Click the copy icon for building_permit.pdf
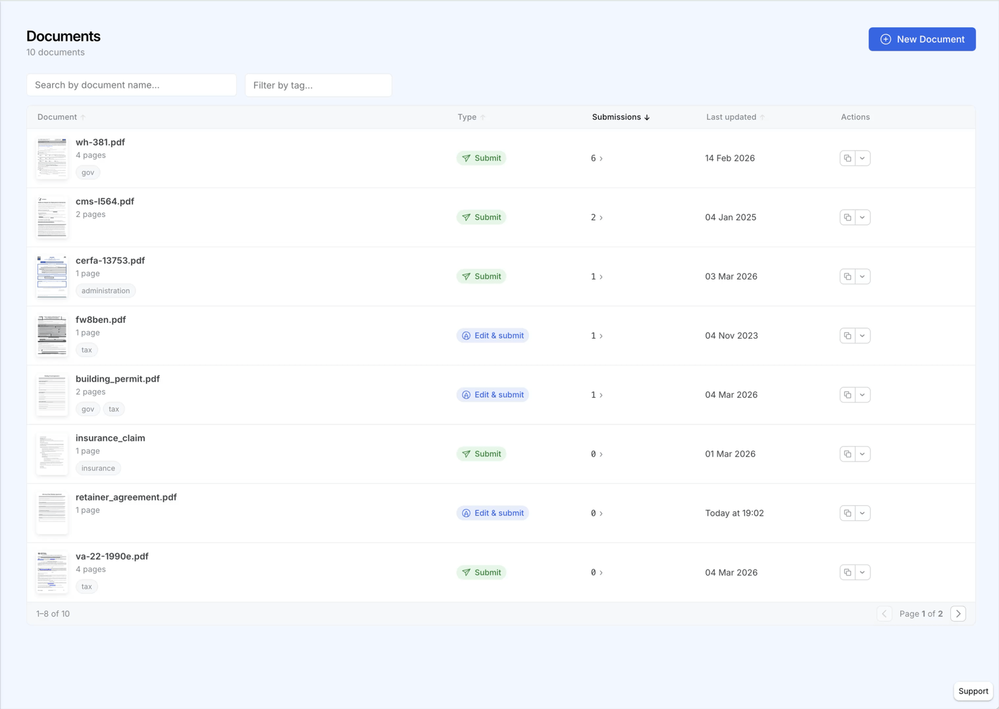The image size is (999, 709). [847, 395]
